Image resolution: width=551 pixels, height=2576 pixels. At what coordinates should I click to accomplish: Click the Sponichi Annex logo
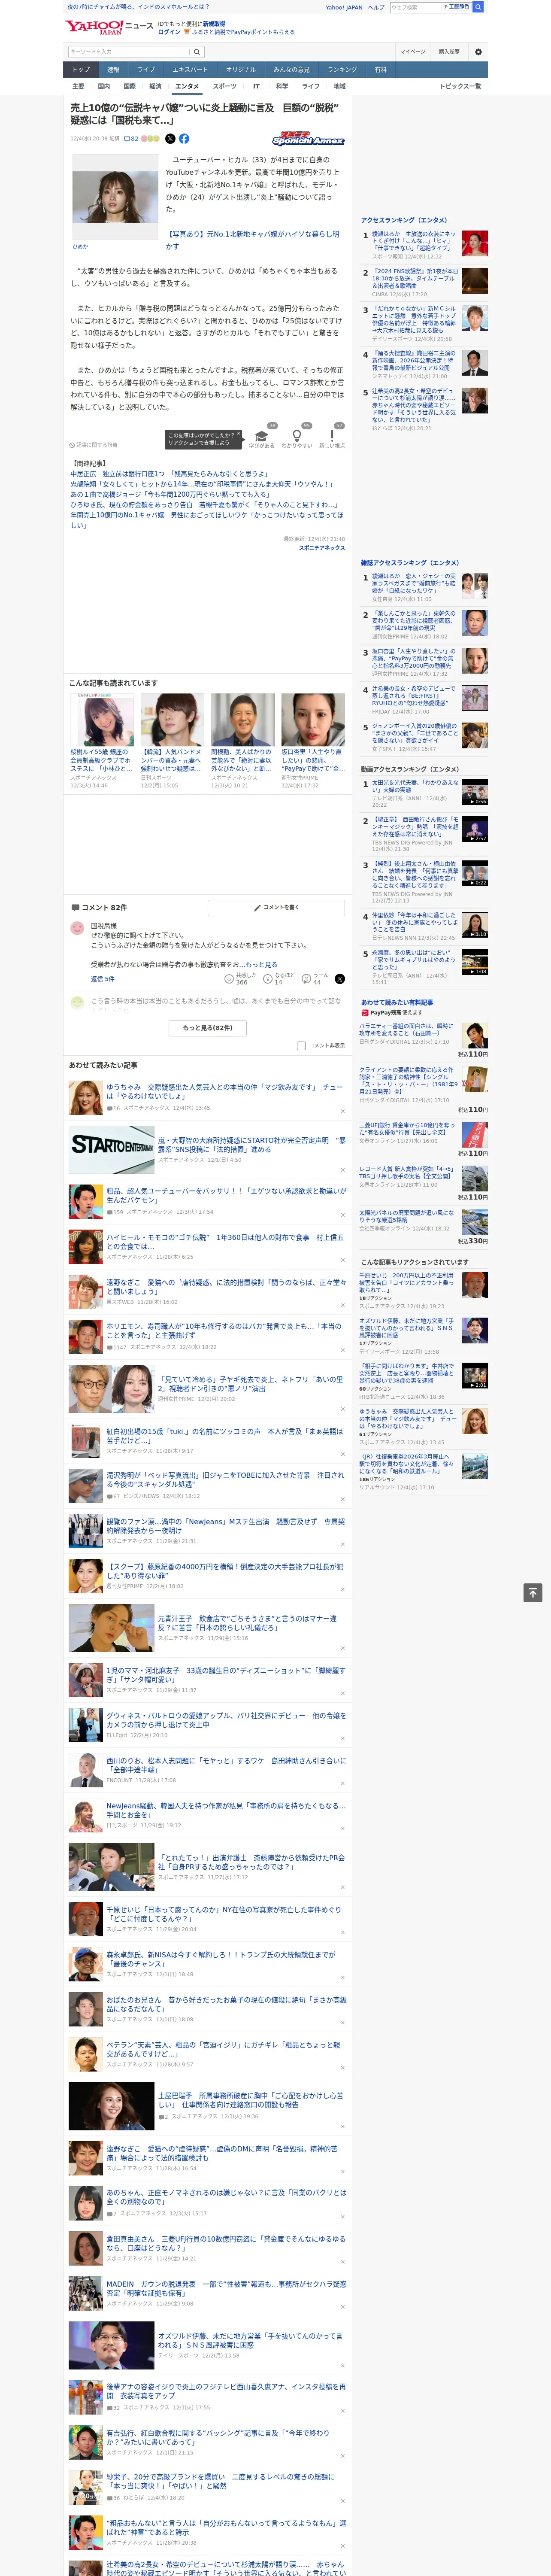tap(309, 139)
